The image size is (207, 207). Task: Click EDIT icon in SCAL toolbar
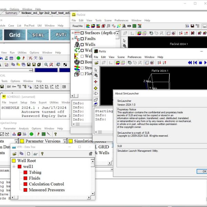[x=9, y=87]
